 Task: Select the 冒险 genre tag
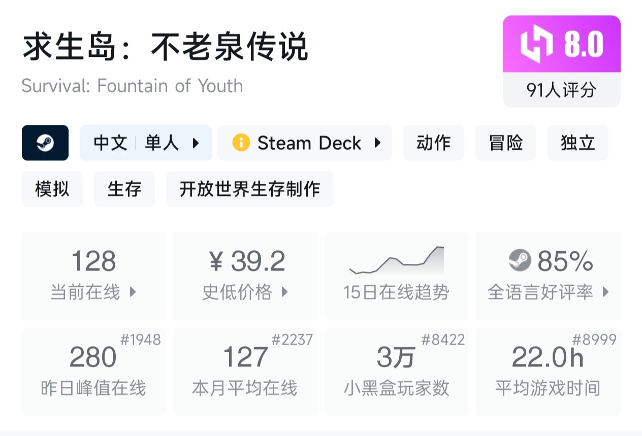(x=506, y=143)
